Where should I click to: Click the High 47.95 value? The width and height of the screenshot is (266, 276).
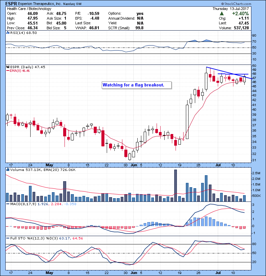33,18
